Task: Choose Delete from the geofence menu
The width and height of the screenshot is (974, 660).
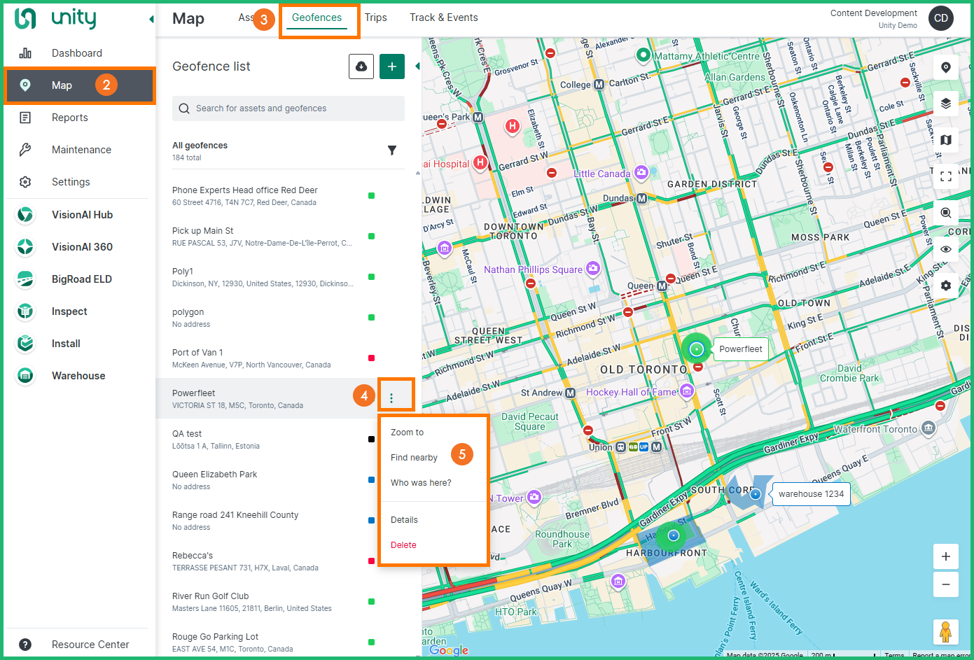Action: pos(403,545)
